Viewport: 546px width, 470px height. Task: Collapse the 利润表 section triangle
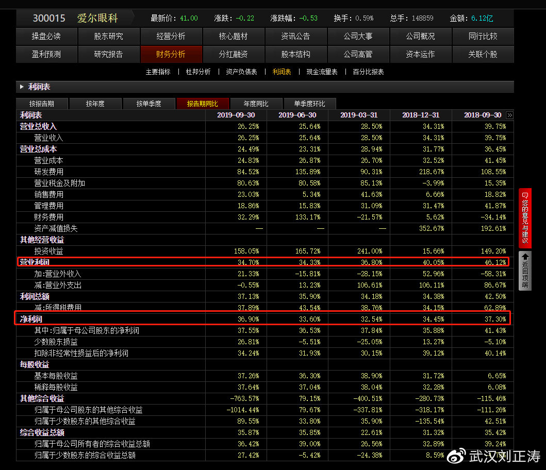(22, 87)
